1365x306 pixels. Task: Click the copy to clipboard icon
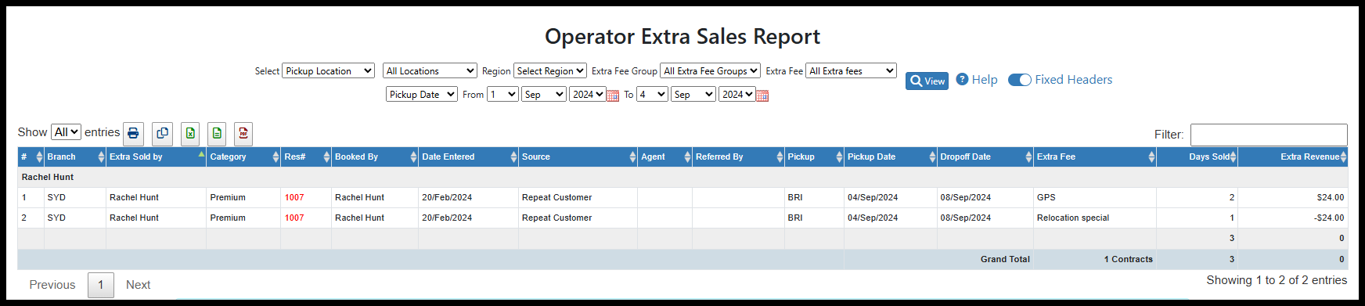162,133
